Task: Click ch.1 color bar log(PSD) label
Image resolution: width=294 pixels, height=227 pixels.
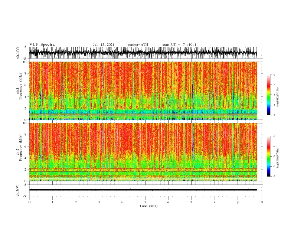Action: tap(278, 97)
